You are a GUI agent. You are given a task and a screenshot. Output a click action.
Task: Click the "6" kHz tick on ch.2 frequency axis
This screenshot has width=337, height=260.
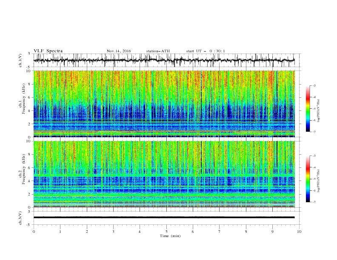click(30, 168)
